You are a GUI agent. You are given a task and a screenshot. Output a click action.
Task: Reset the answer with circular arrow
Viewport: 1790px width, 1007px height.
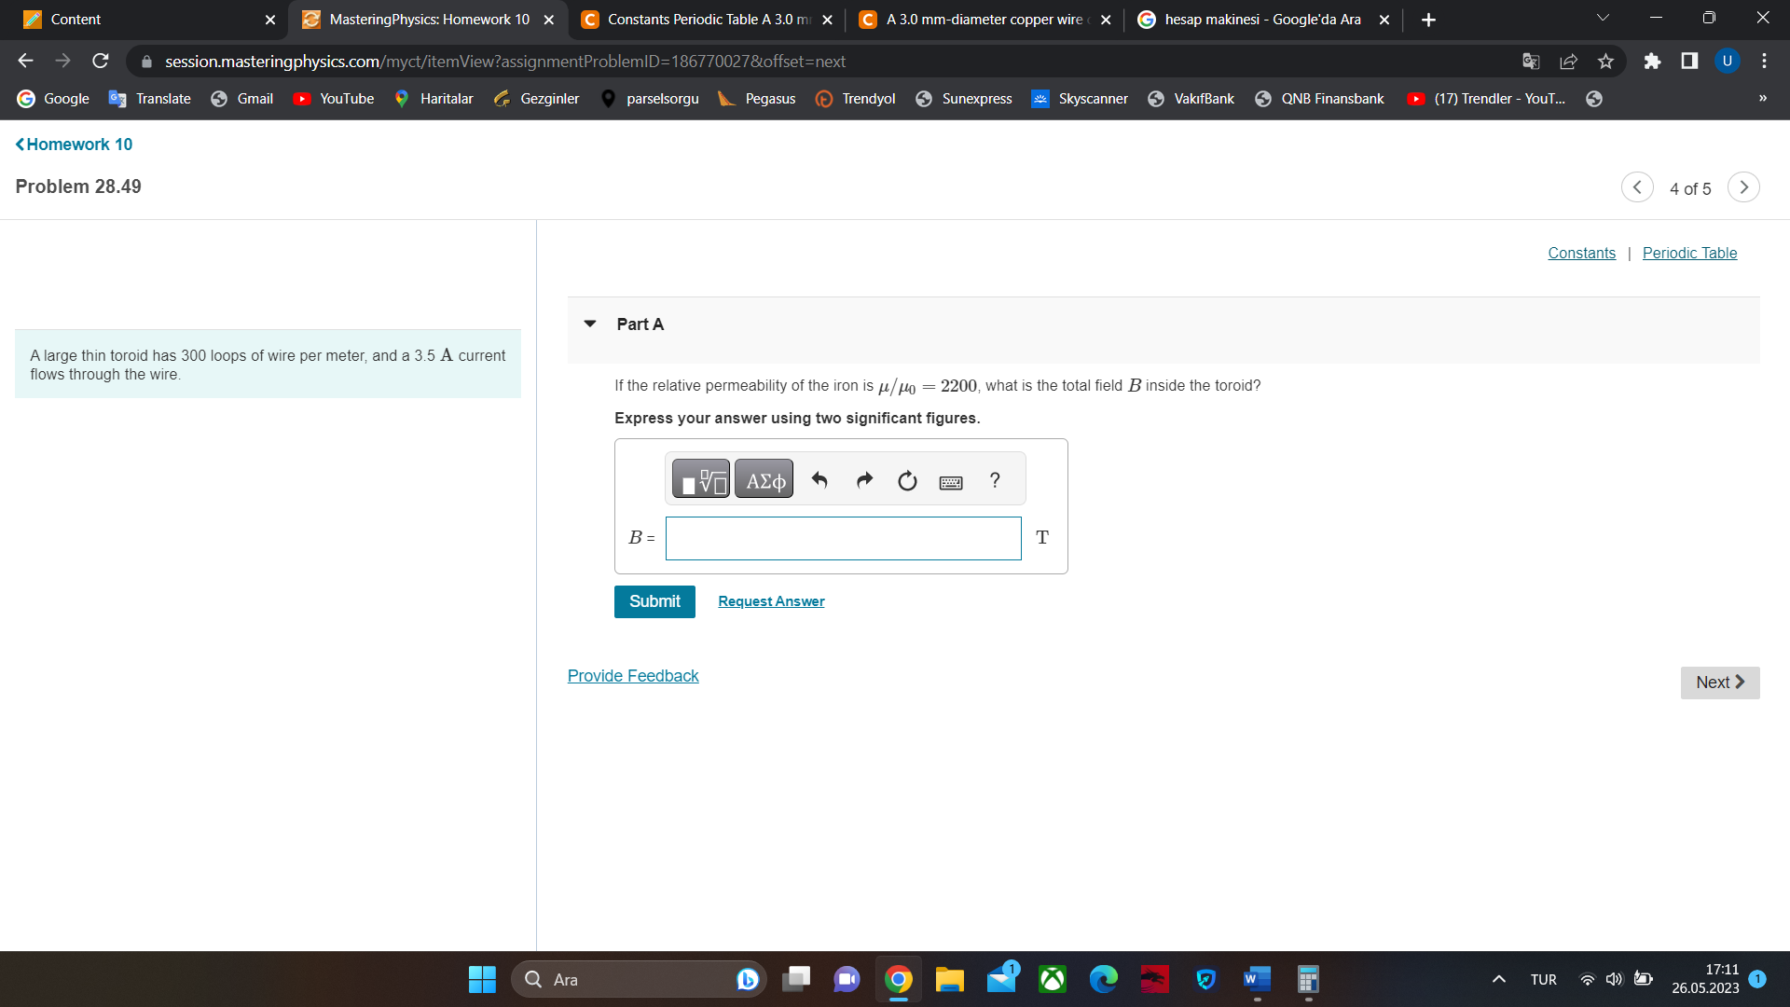pos(907,481)
